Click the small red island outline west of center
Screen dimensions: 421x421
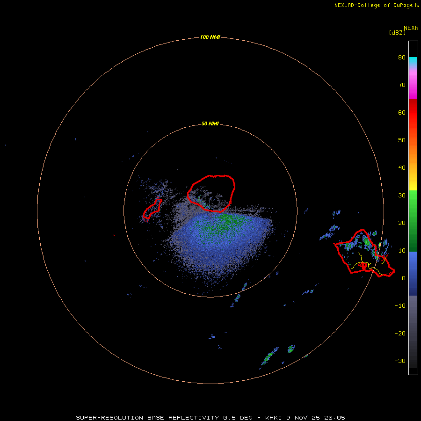(152, 209)
